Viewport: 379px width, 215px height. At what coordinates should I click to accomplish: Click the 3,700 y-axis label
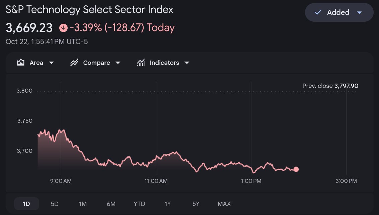(24, 151)
